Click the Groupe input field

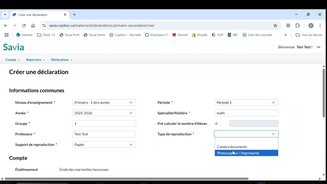tap(104, 123)
